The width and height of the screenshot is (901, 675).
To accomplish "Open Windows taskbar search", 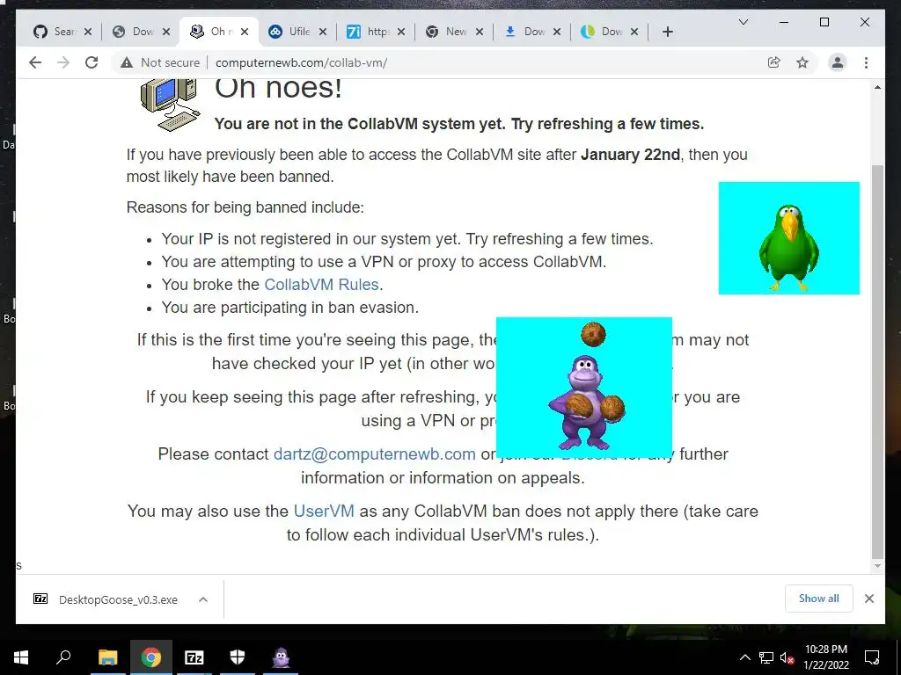I will click(63, 657).
